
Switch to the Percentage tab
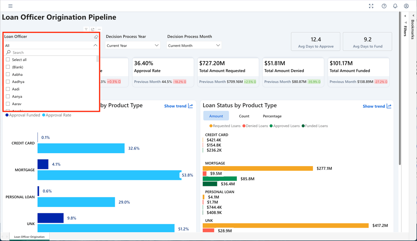pyautogui.click(x=272, y=116)
